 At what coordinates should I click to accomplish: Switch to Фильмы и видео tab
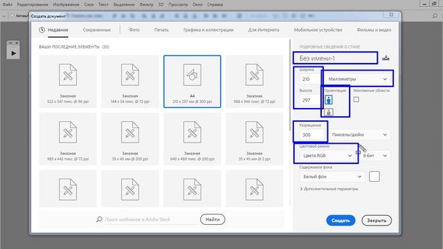pyautogui.click(x=374, y=30)
